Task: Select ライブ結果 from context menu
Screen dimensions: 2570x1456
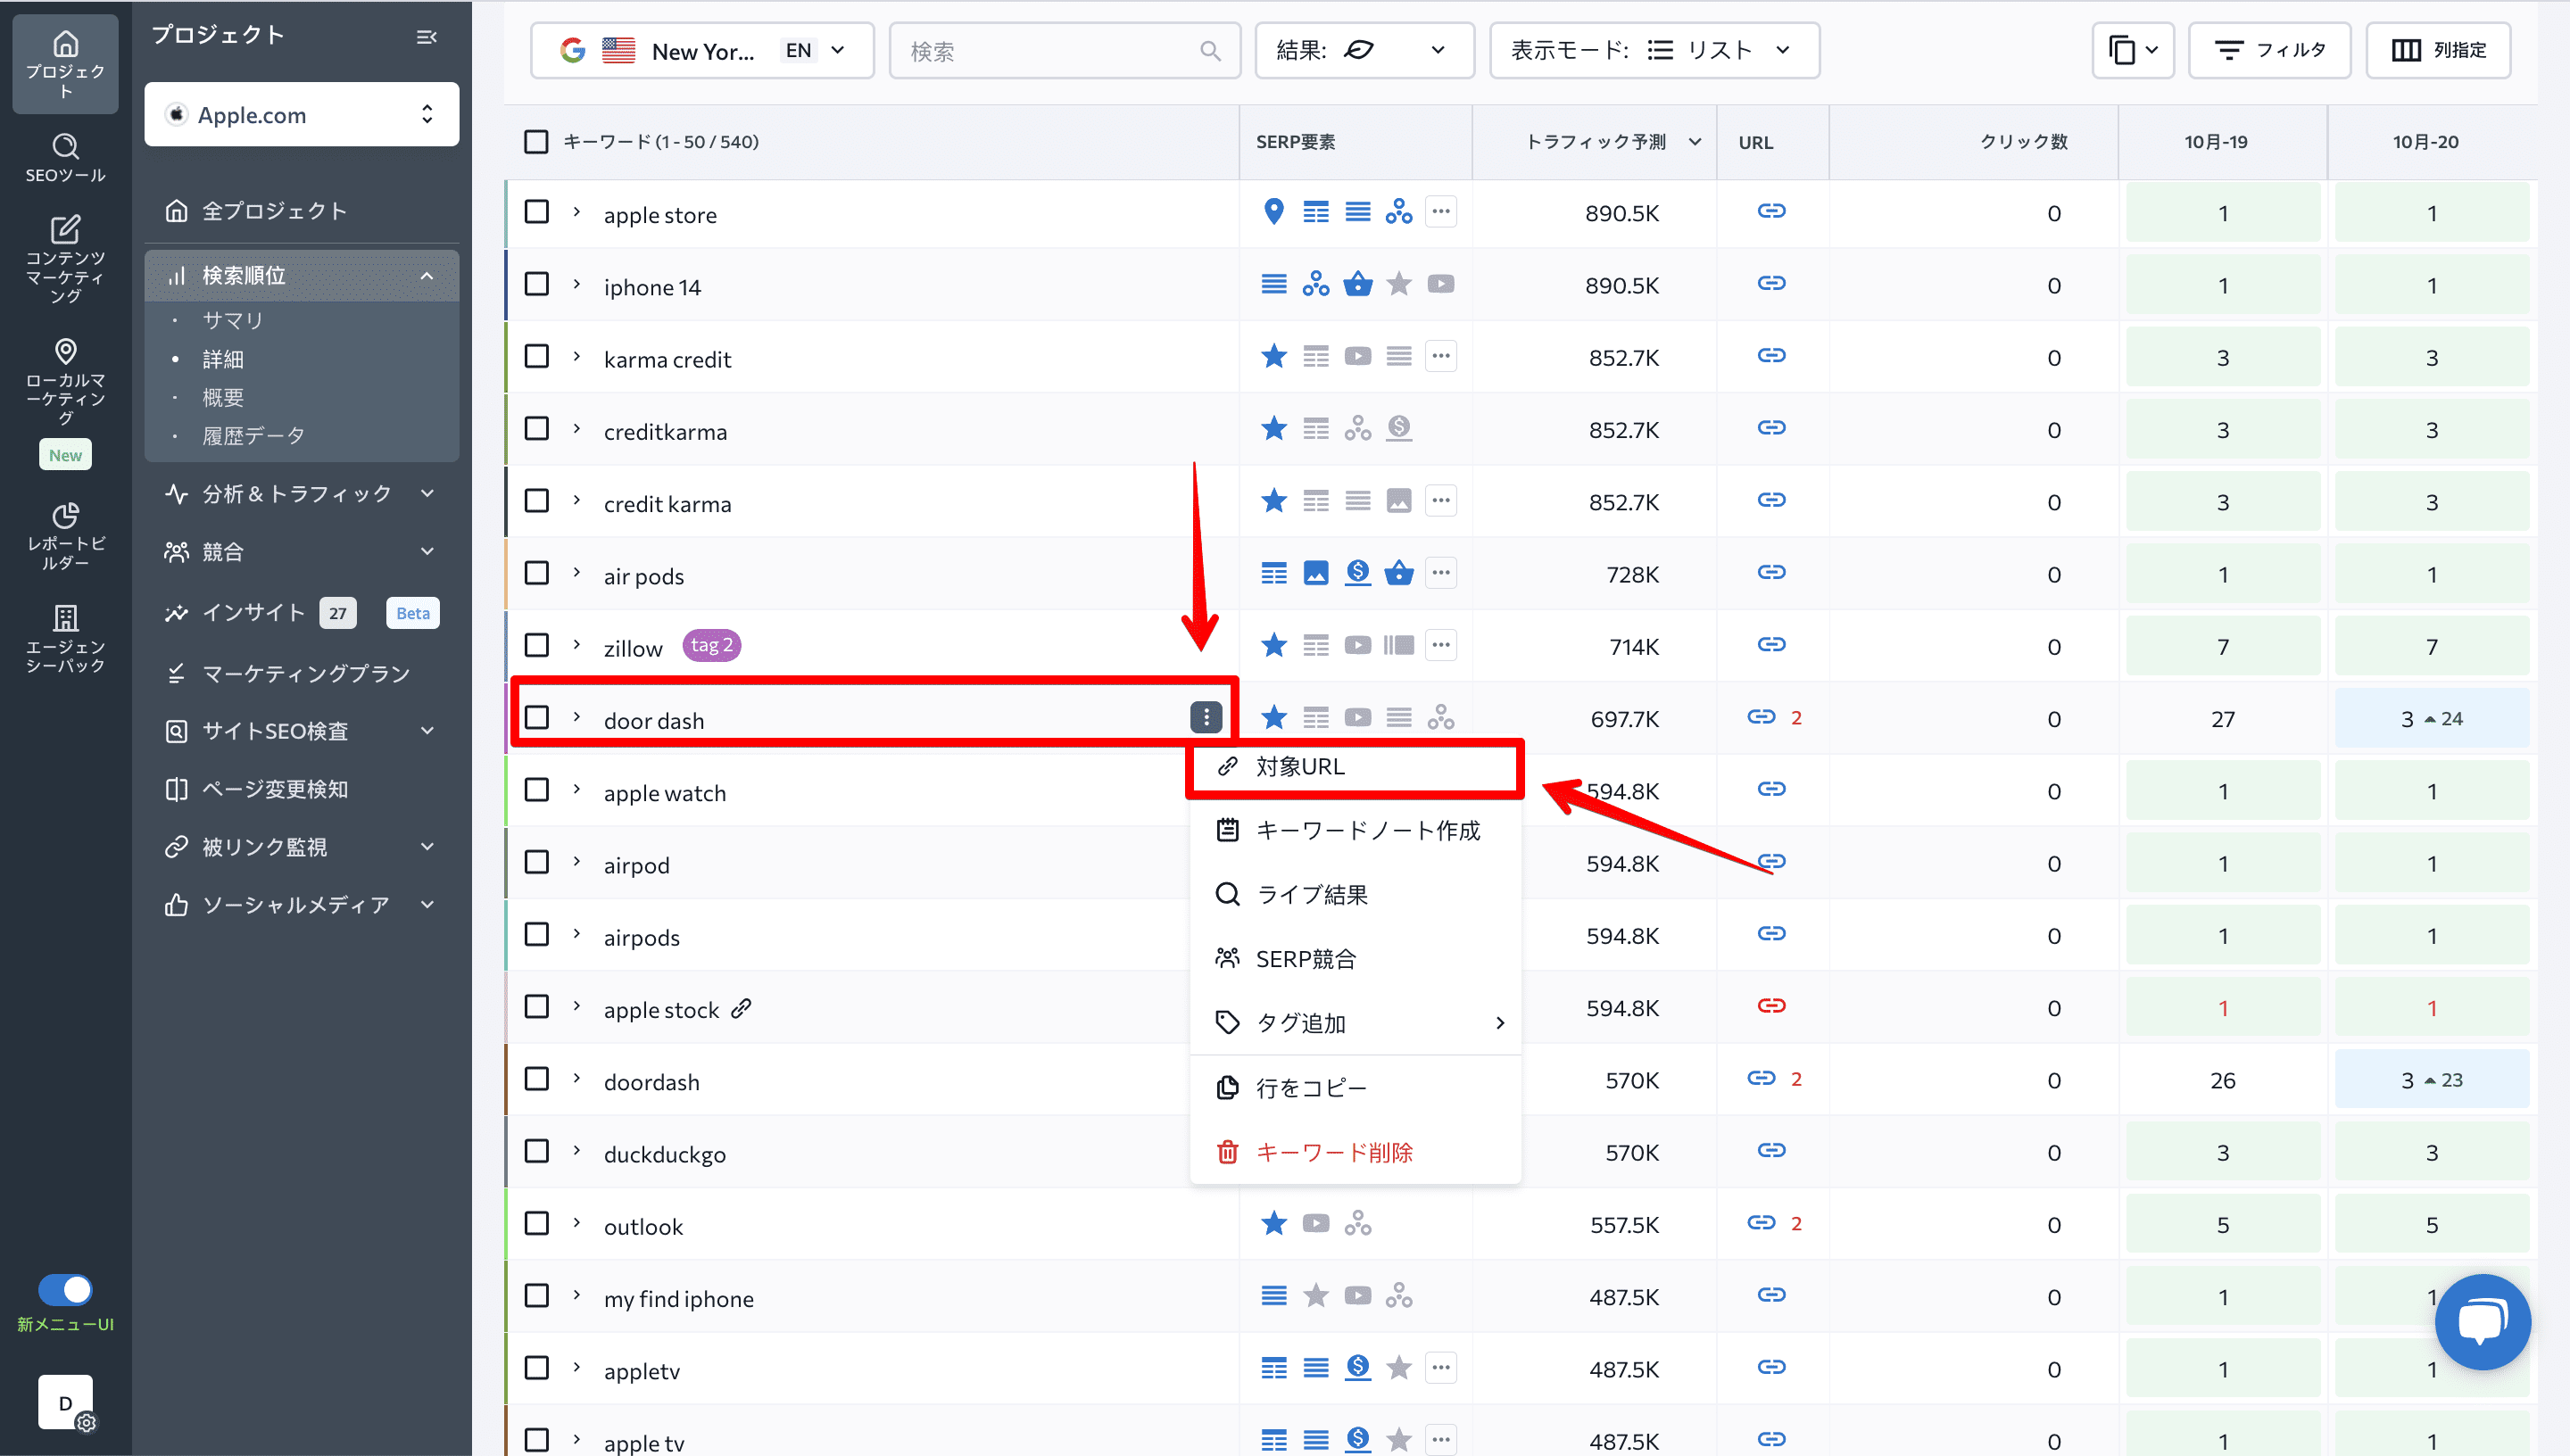Action: 1355,894
